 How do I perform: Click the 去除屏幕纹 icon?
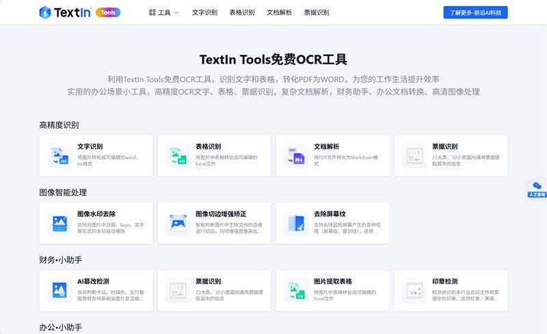[x=296, y=223]
